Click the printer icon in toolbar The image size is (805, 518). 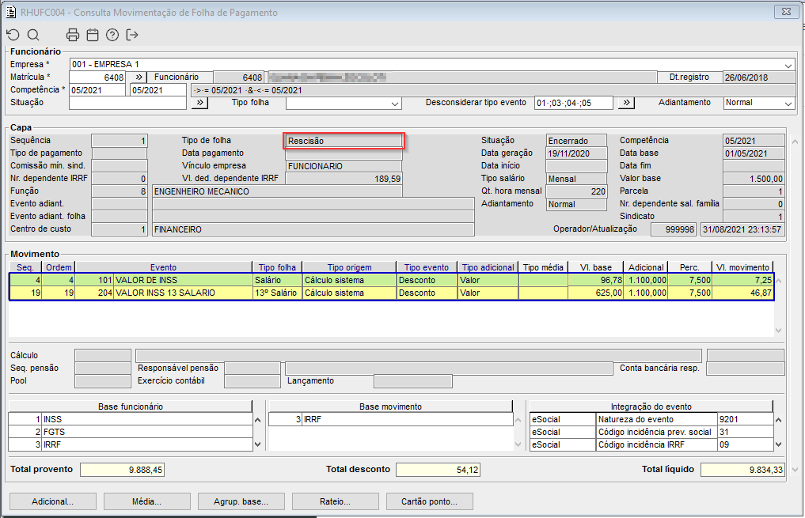click(73, 35)
